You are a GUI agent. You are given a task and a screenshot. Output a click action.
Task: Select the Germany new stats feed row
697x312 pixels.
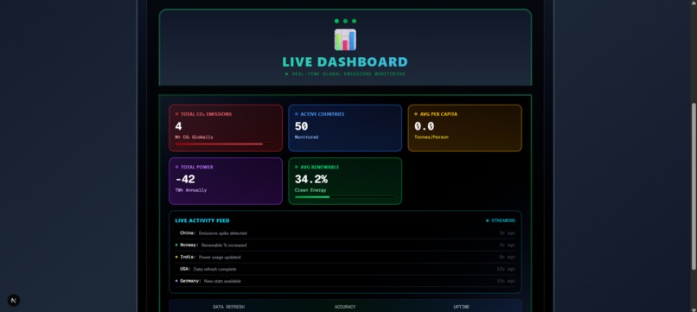tap(345, 281)
